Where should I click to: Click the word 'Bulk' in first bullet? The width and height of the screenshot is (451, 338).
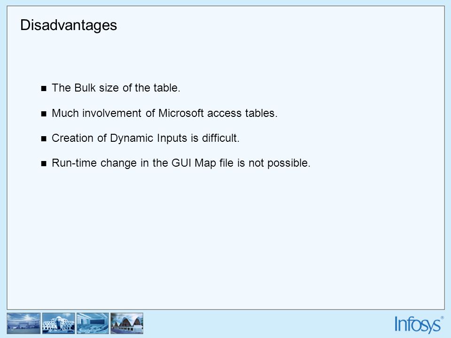(x=85, y=88)
